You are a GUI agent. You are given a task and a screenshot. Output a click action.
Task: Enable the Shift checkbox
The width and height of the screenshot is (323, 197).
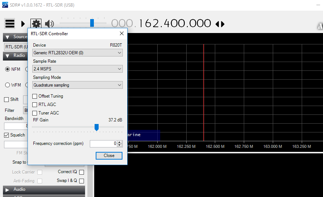tap(6, 99)
